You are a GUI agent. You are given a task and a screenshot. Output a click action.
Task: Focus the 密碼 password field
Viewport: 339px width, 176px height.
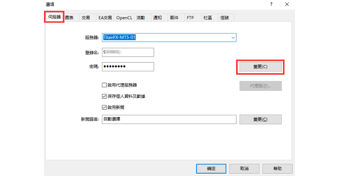click(128, 67)
